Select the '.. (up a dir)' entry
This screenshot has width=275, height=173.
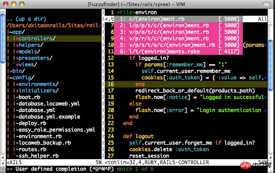tap(26, 19)
